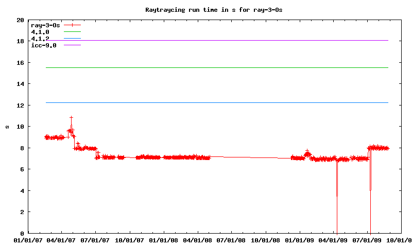The height and width of the screenshot is (247, 412).
Task: Select the 07/01/08 x-axis date label
Action: [232, 240]
